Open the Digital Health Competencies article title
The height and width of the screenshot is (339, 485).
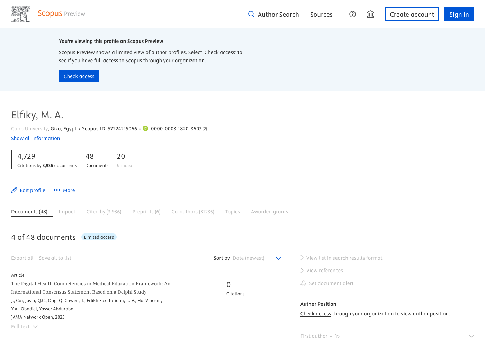point(91,288)
